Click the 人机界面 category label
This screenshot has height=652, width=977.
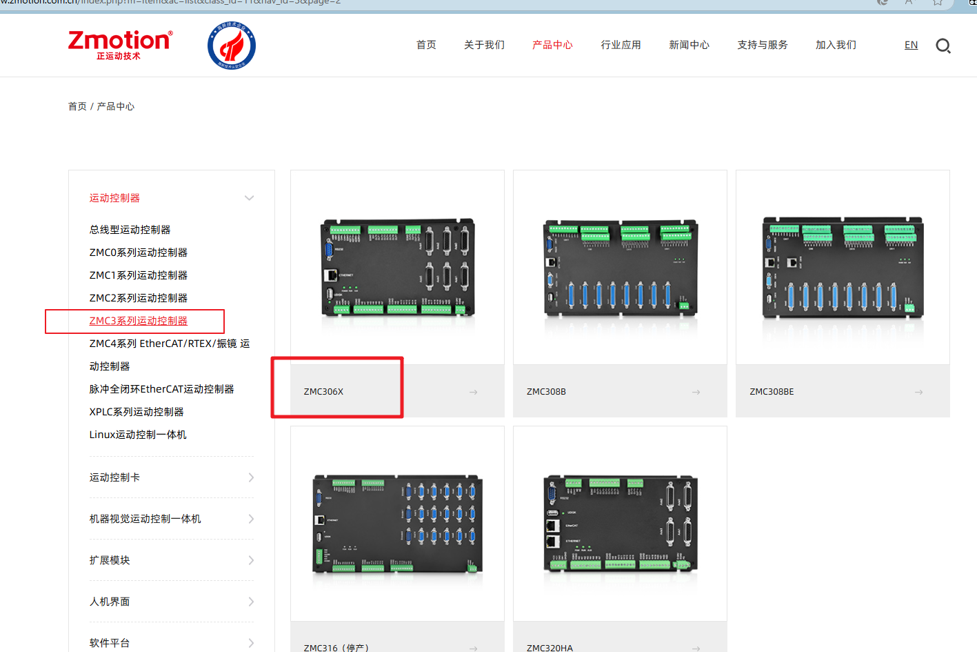110,602
